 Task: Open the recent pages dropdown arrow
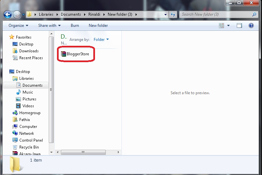point(23,15)
